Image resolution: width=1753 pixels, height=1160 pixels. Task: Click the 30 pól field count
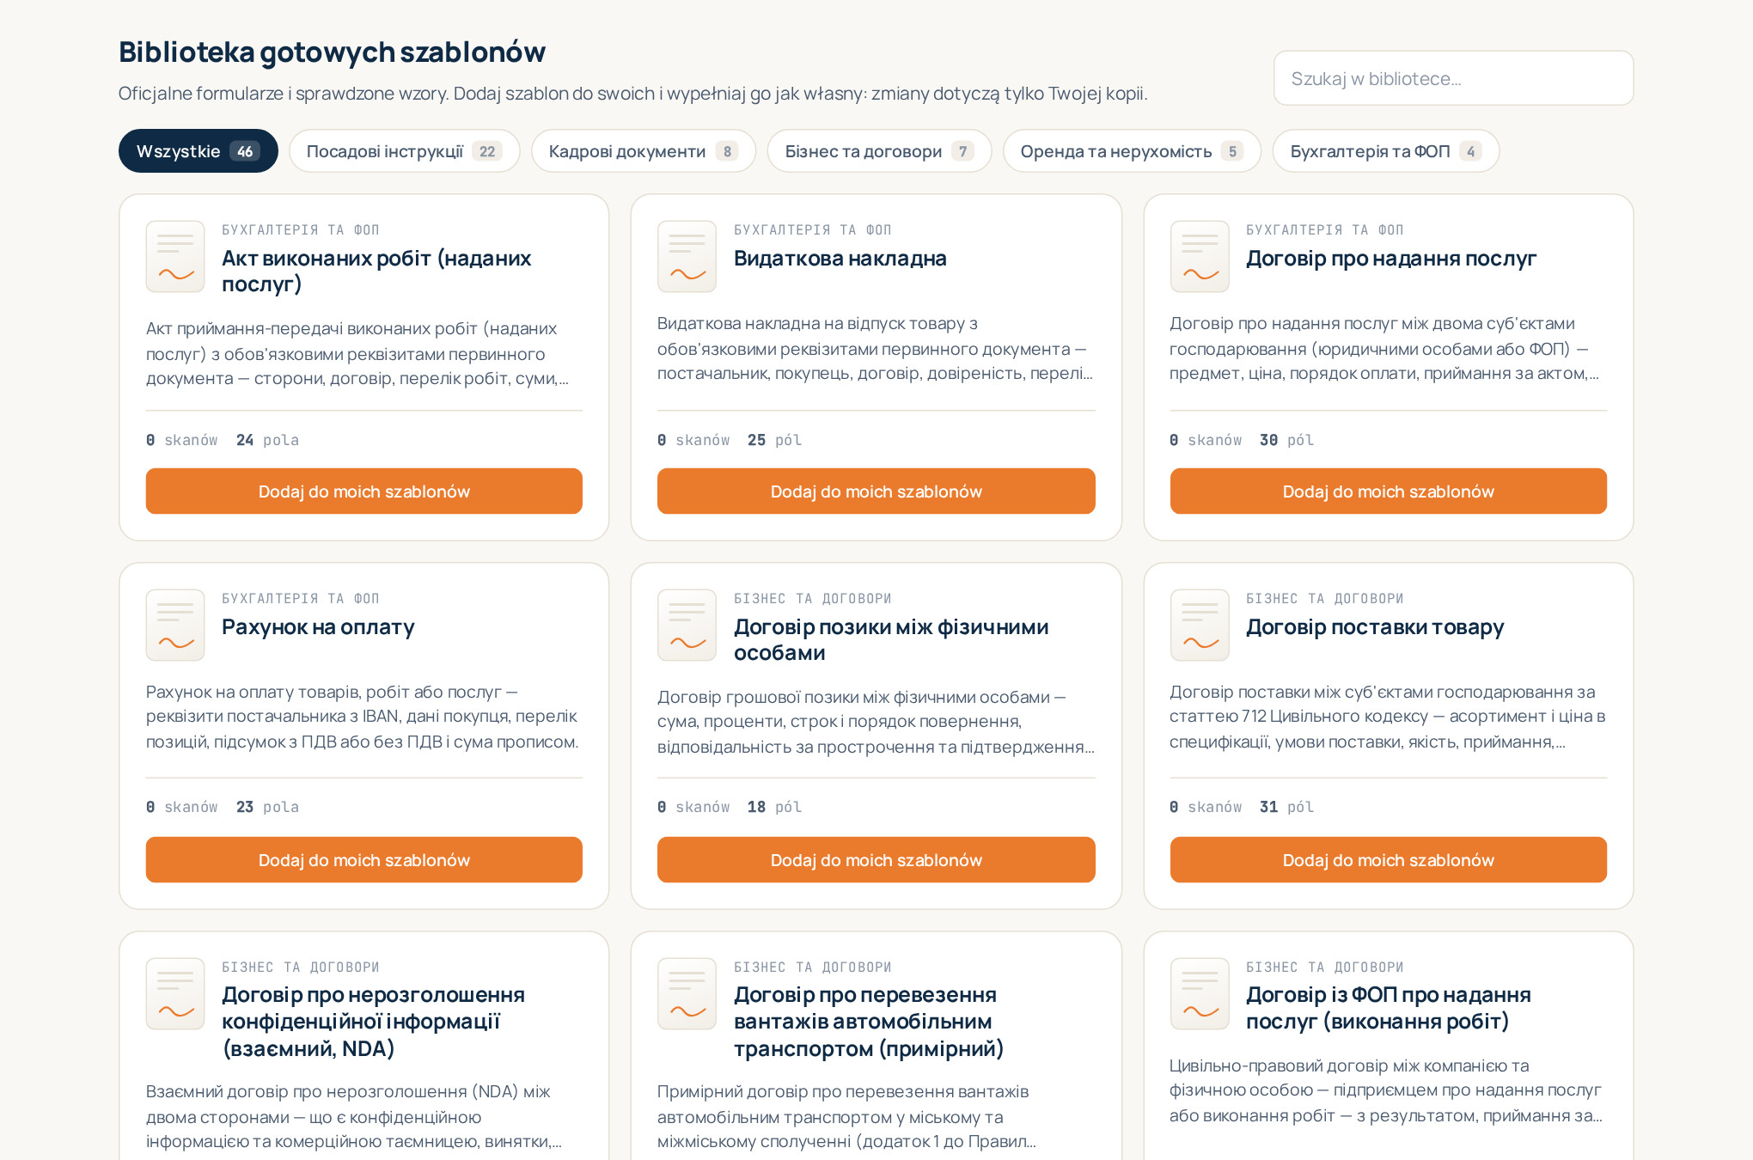[x=1286, y=440]
